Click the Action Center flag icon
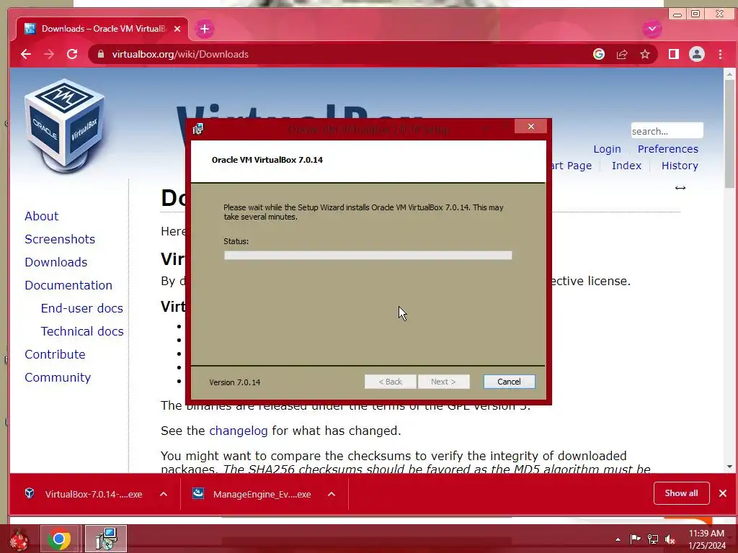Screen dimensions: 738x553 (636, 539)
